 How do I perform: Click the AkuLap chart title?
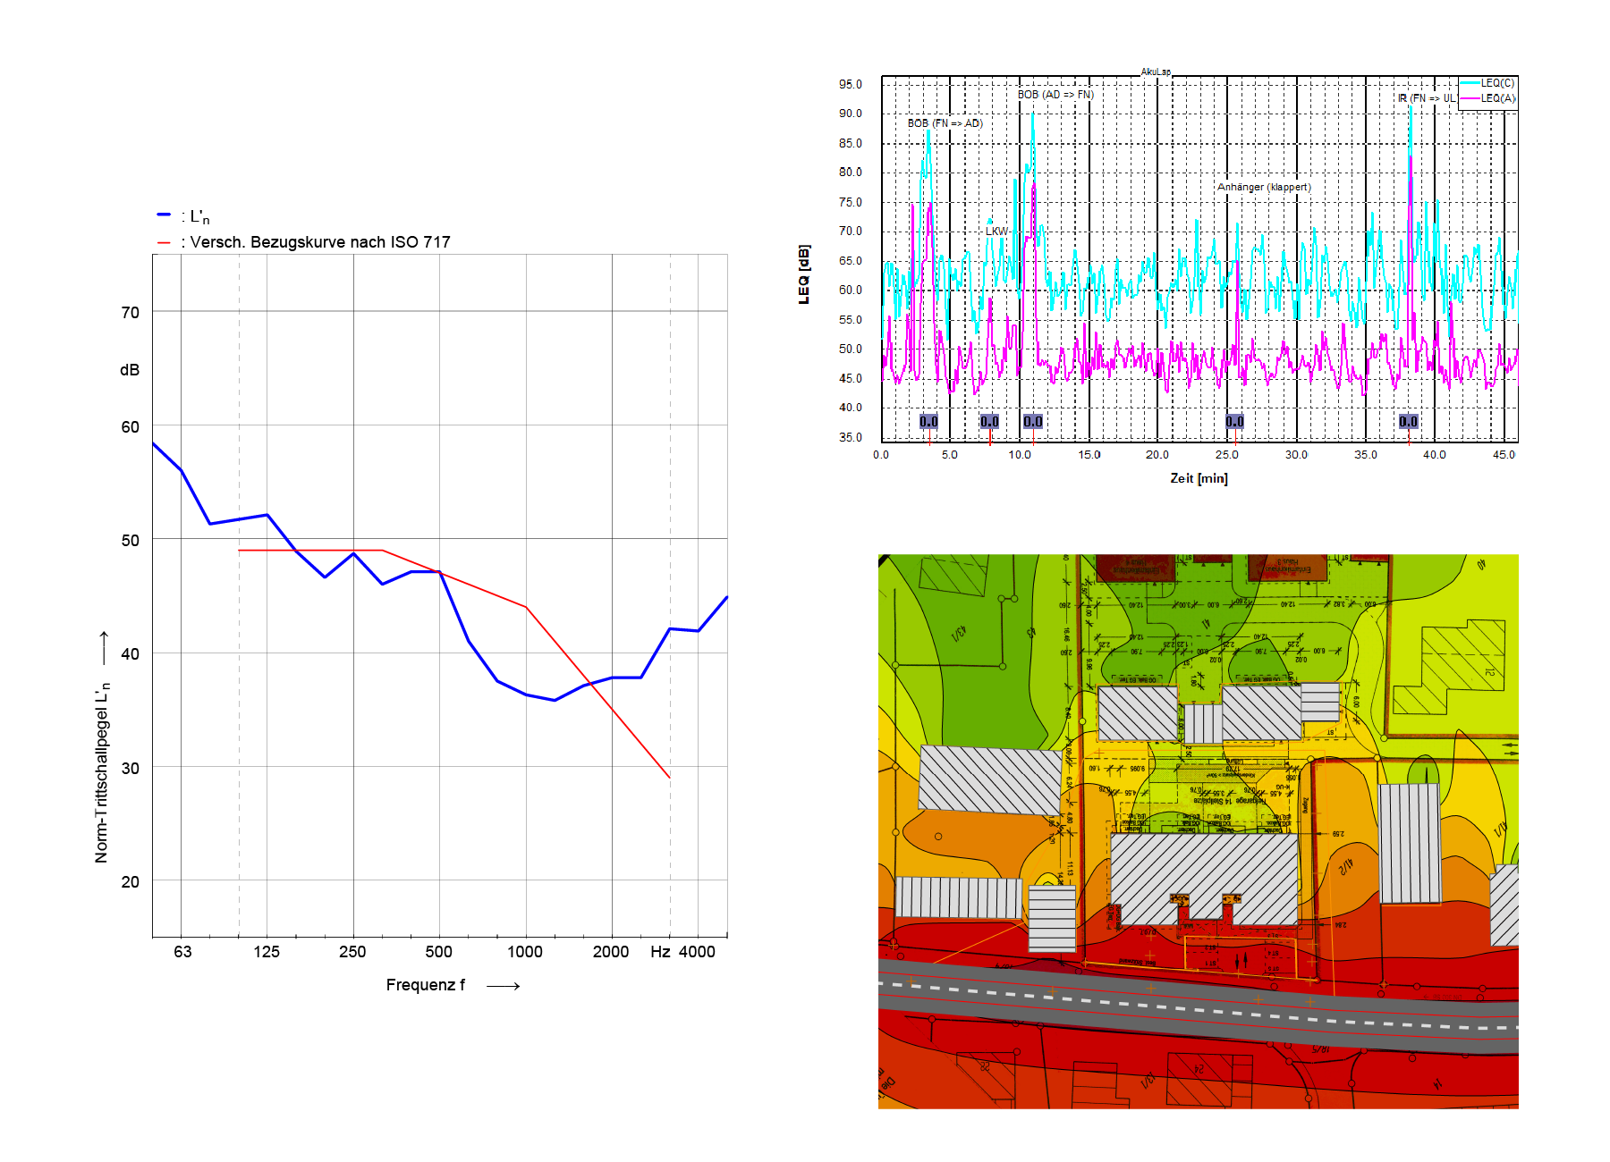(x=1156, y=72)
